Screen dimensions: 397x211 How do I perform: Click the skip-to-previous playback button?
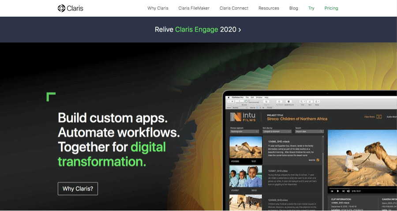click(x=332, y=191)
